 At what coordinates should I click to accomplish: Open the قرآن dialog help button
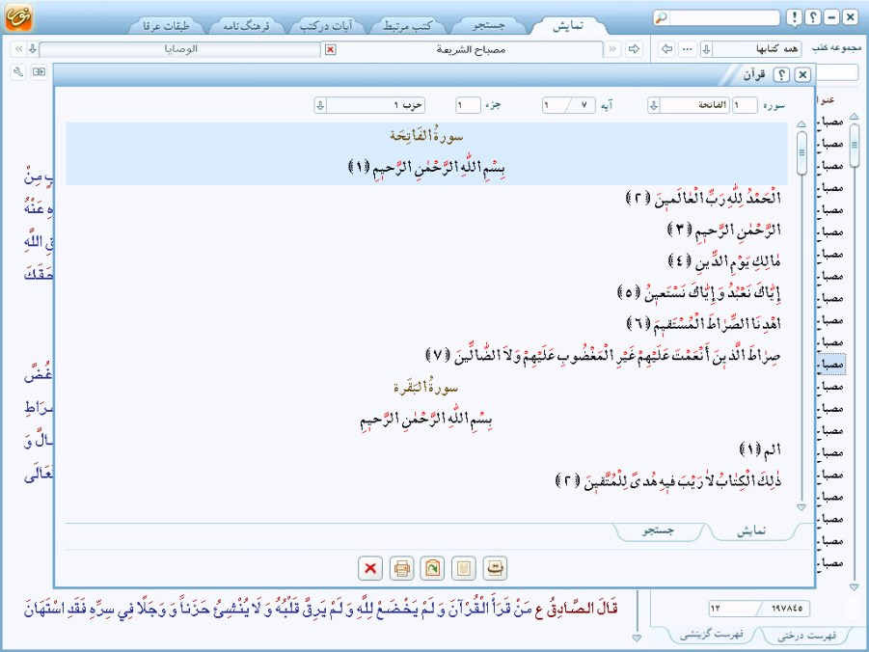781,74
